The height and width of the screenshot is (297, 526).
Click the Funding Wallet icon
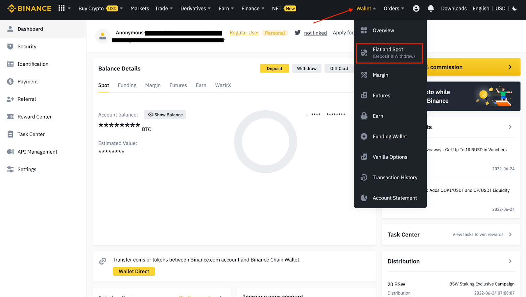(x=364, y=137)
